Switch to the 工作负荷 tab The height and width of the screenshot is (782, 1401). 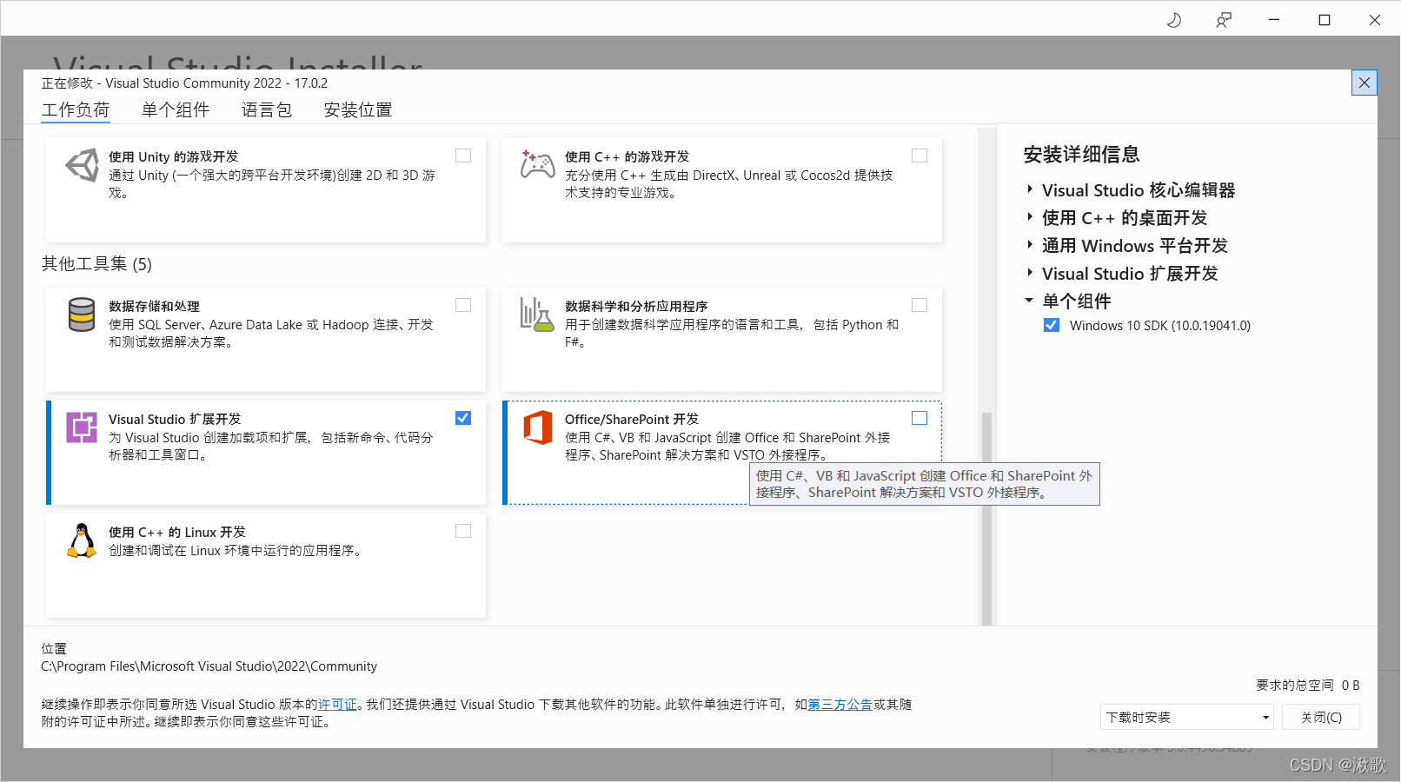(76, 110)
